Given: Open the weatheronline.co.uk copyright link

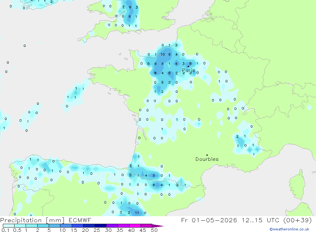Looking at the screenshot, I should (x=289, y=229).
